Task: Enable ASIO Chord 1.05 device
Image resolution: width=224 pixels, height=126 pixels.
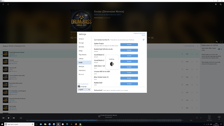Action: coord(129,67)
